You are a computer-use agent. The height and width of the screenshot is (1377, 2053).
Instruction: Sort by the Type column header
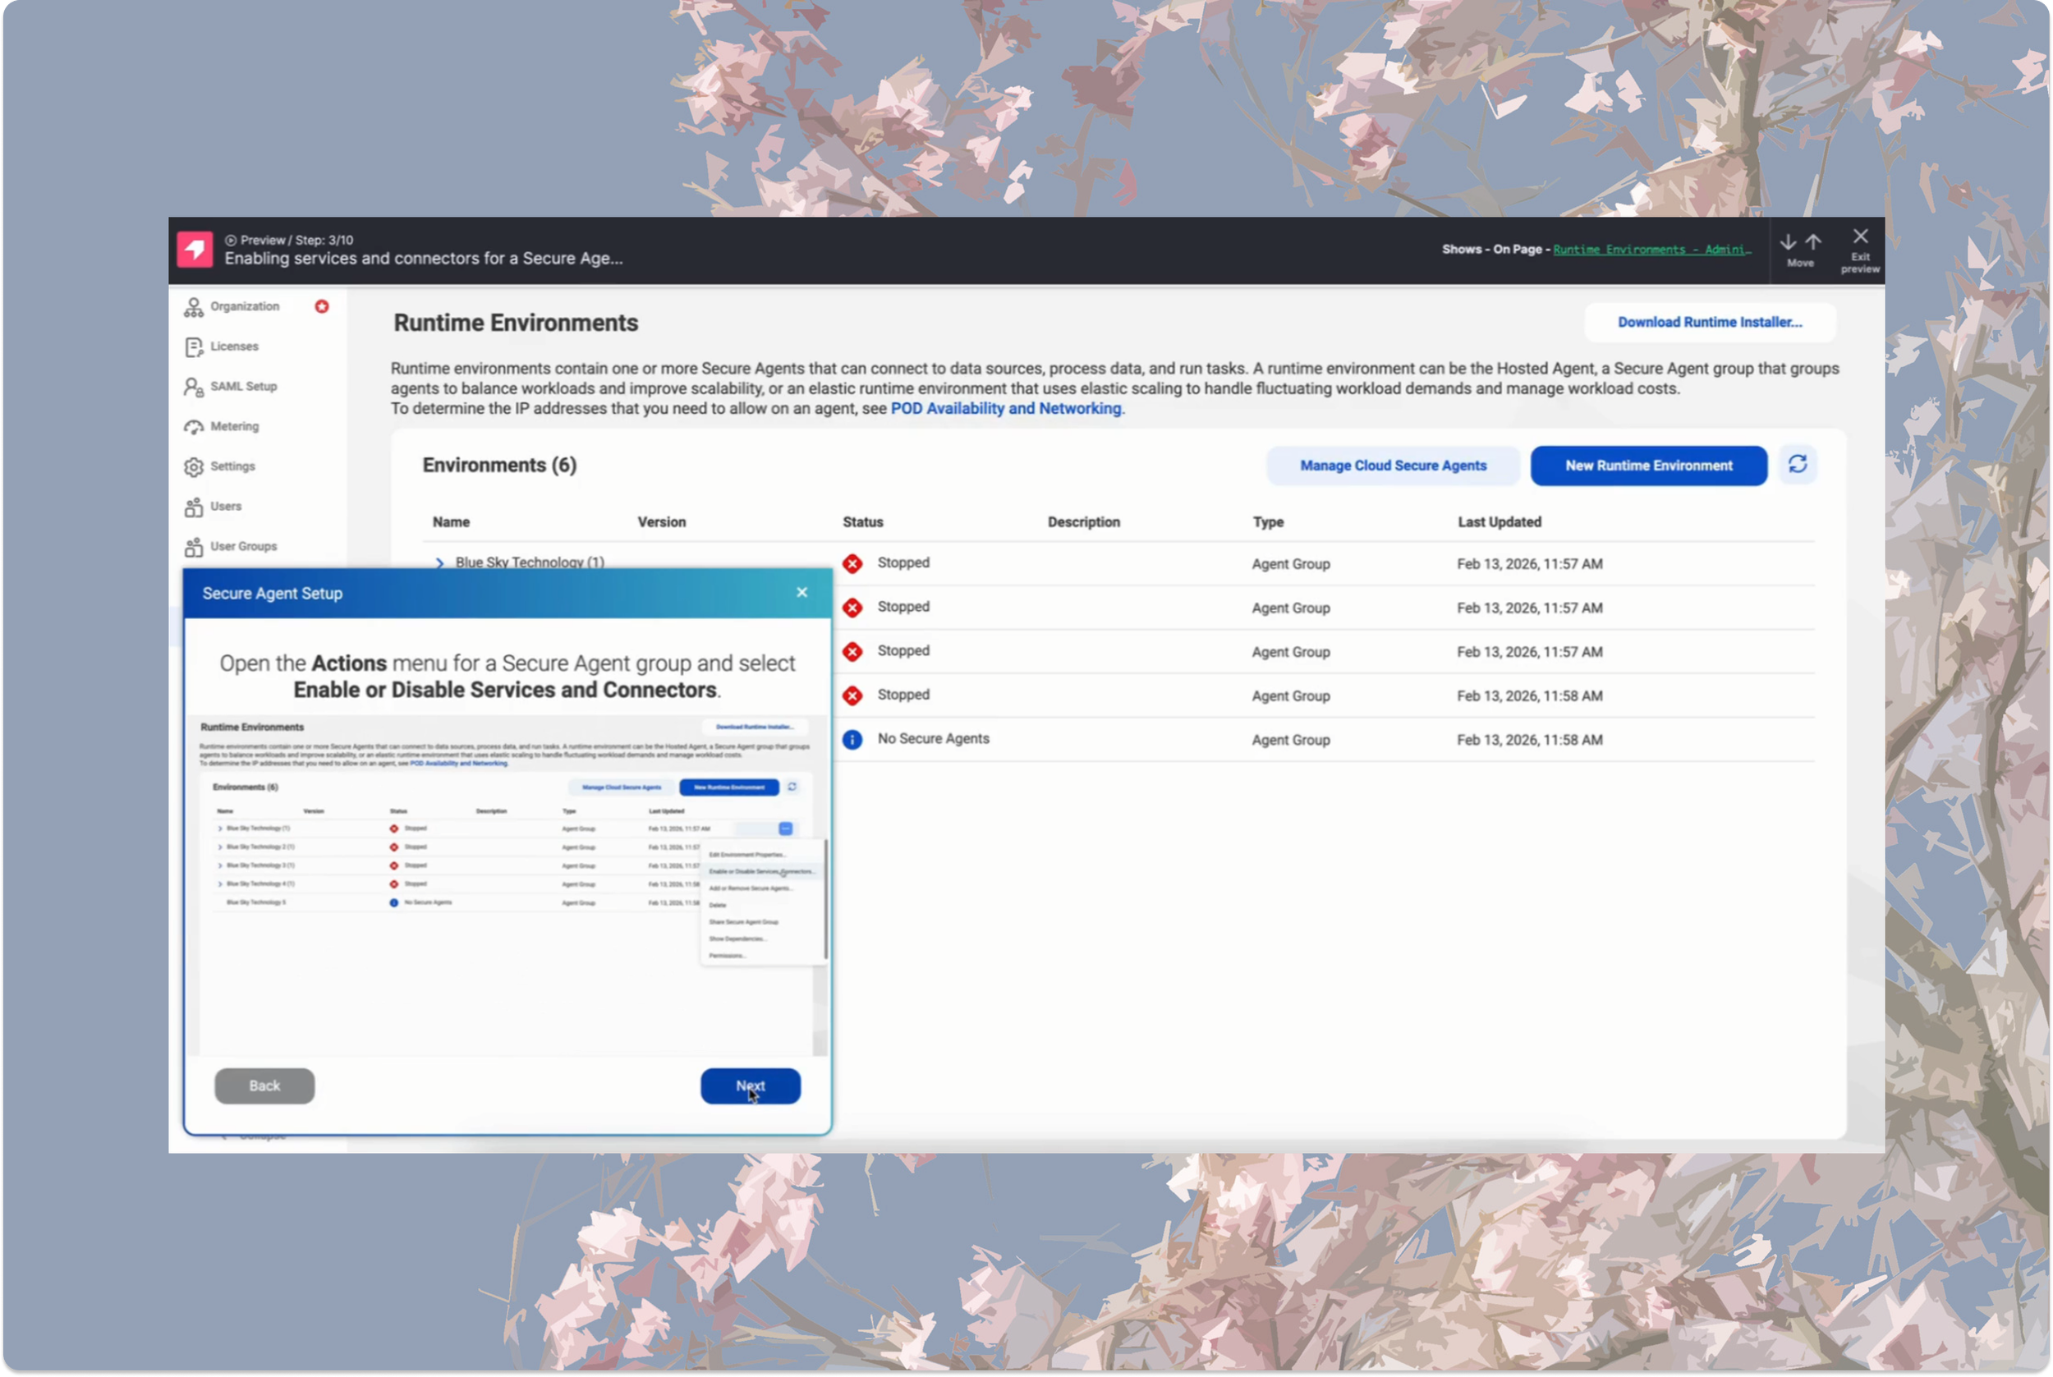pos(1268,521)
